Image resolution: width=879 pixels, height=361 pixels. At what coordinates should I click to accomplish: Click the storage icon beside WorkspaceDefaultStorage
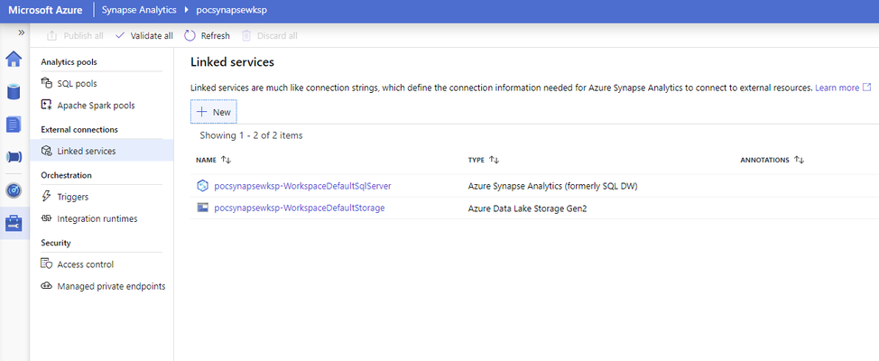pyautogui.click(x=202, y=208)
